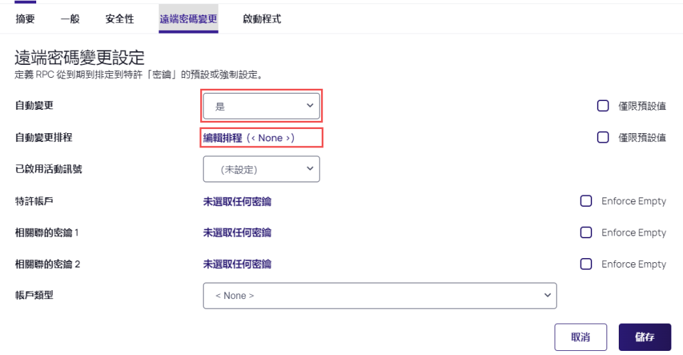Enable Enforce Empty for 特許帳戶
The image size is (683, 355).
point(586,201)
